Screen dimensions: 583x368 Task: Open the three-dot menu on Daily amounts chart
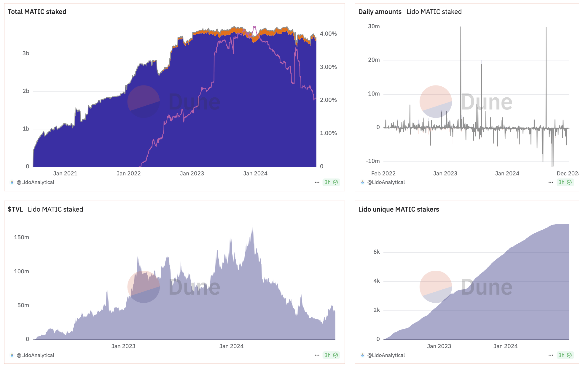551,182
